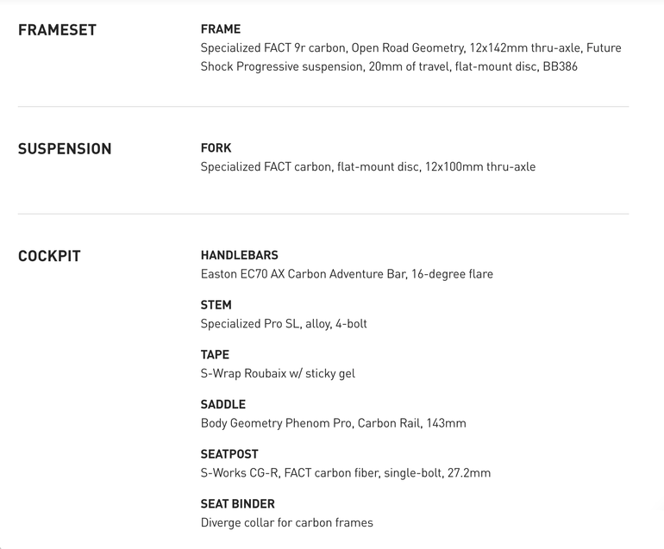Select the FRAME spec label
The image size is (664, 549).
(x=221, y=28)
